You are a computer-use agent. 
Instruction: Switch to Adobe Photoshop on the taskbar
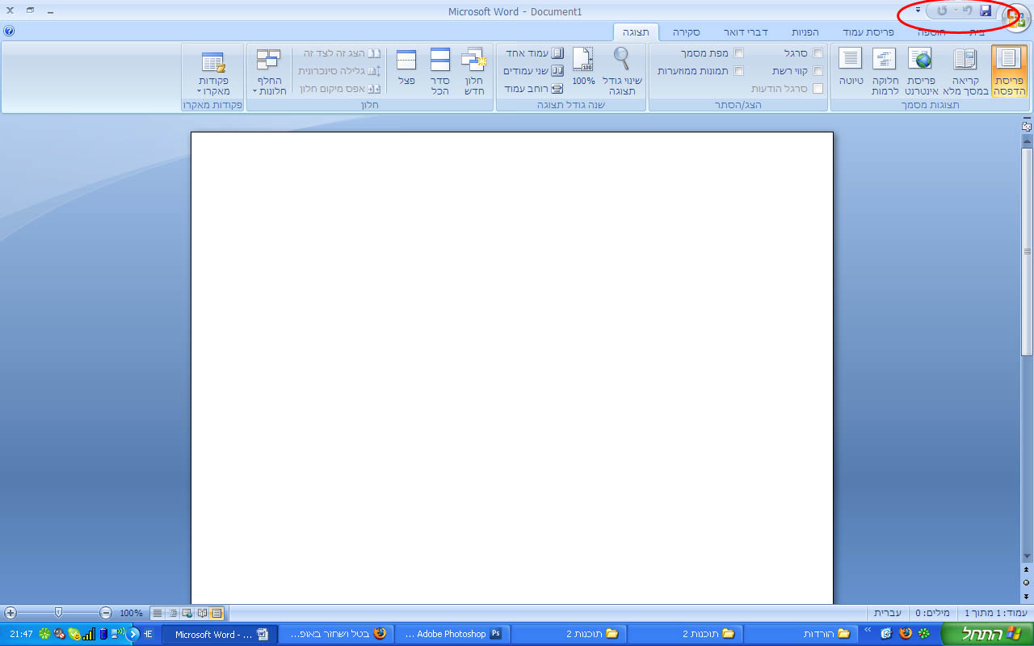452,634
